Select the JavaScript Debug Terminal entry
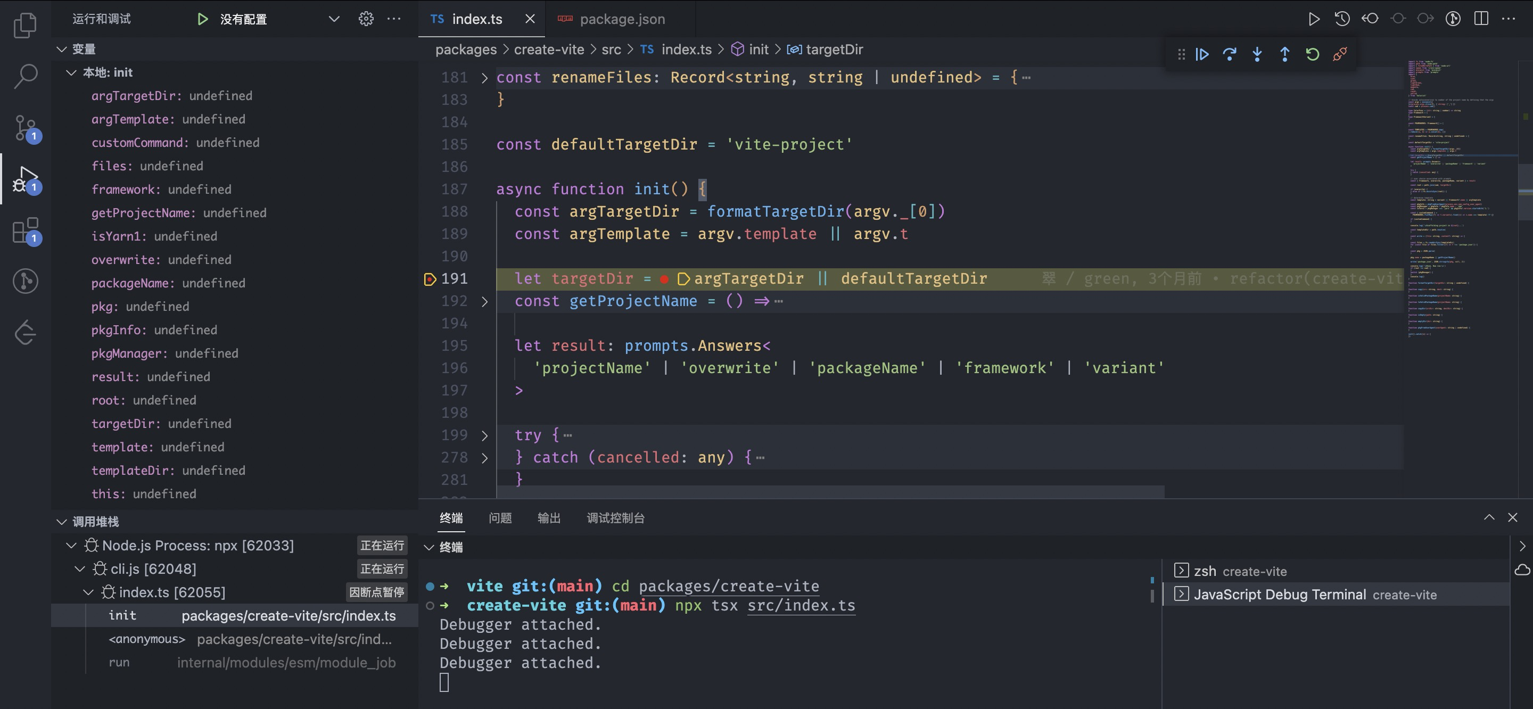Screen dimensions: 1533x709 (x=1280, y=594)
